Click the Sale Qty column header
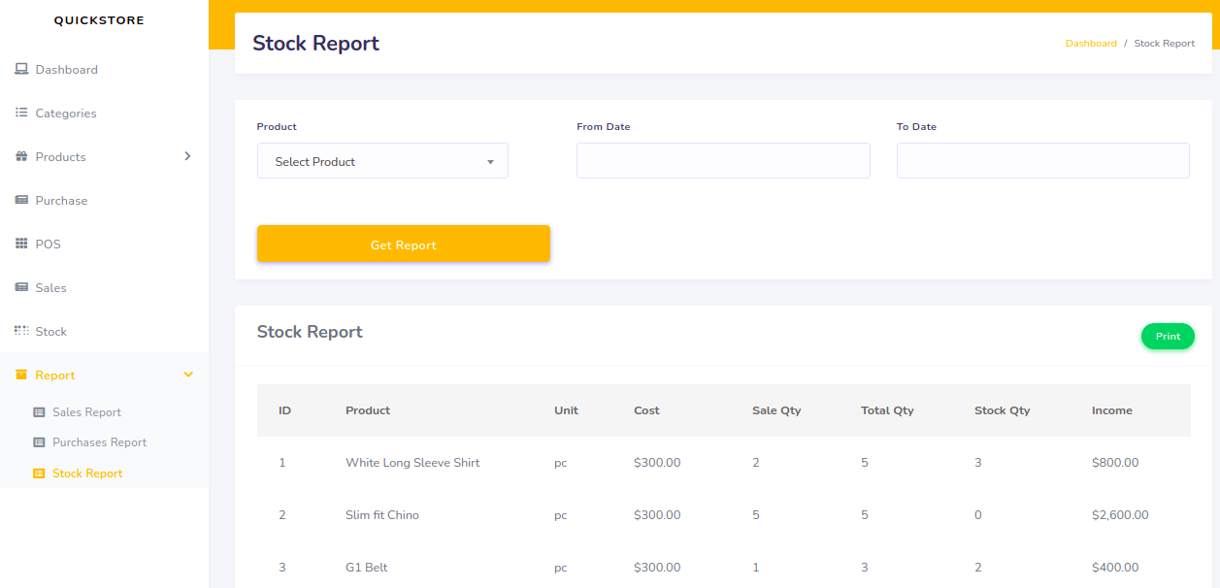The height and width of the screenshot is (588, 1220). coord(776,410)
